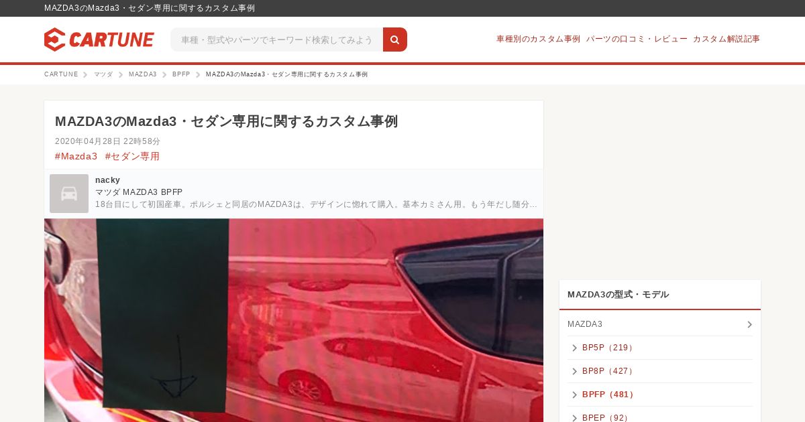
Task: Go to マツダ breadcrumb link
Action: 103,74
